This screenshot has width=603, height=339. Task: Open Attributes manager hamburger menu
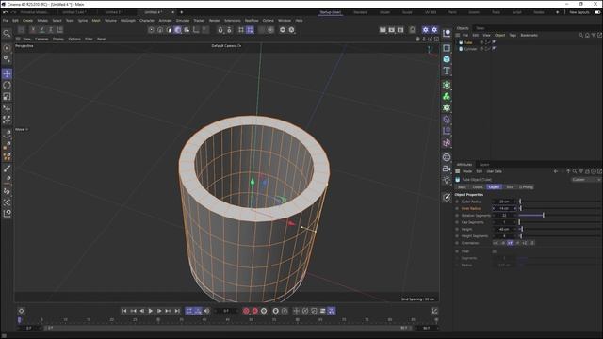coord(458,171)
